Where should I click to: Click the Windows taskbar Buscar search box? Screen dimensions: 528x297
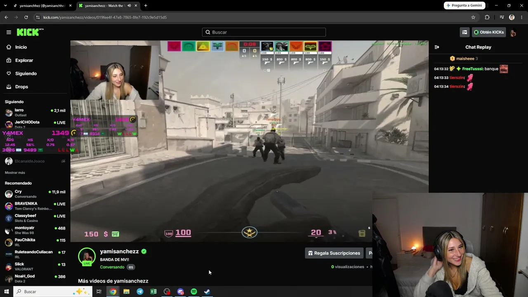[53, 292]
